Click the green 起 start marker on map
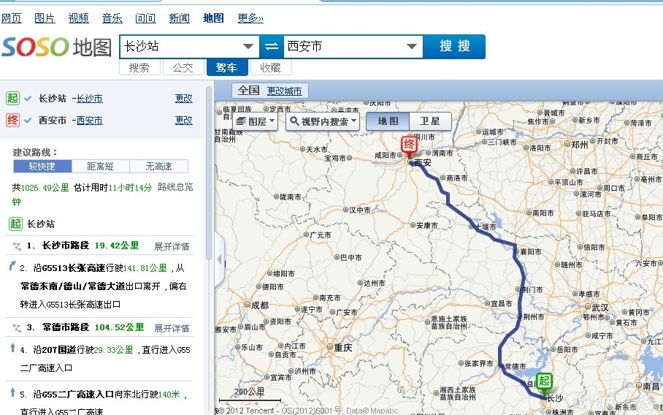This screenshot has width=663, height=415. tap(544, 382)
